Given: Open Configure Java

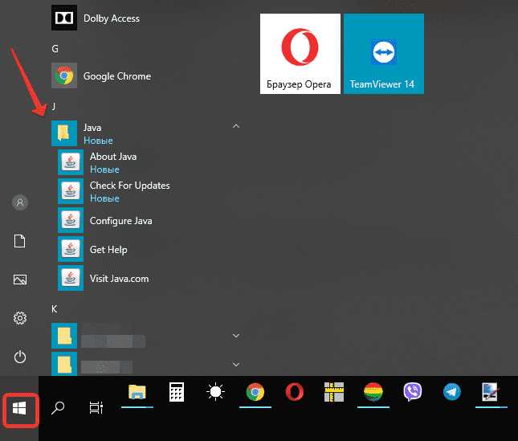Looking at the screenshot, I should pyautogui.click(x=120, y=221).
